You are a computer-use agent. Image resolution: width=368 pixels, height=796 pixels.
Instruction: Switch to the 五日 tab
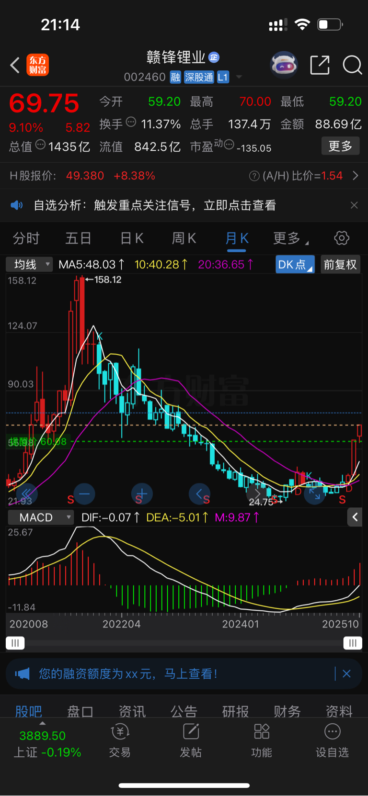78,238
